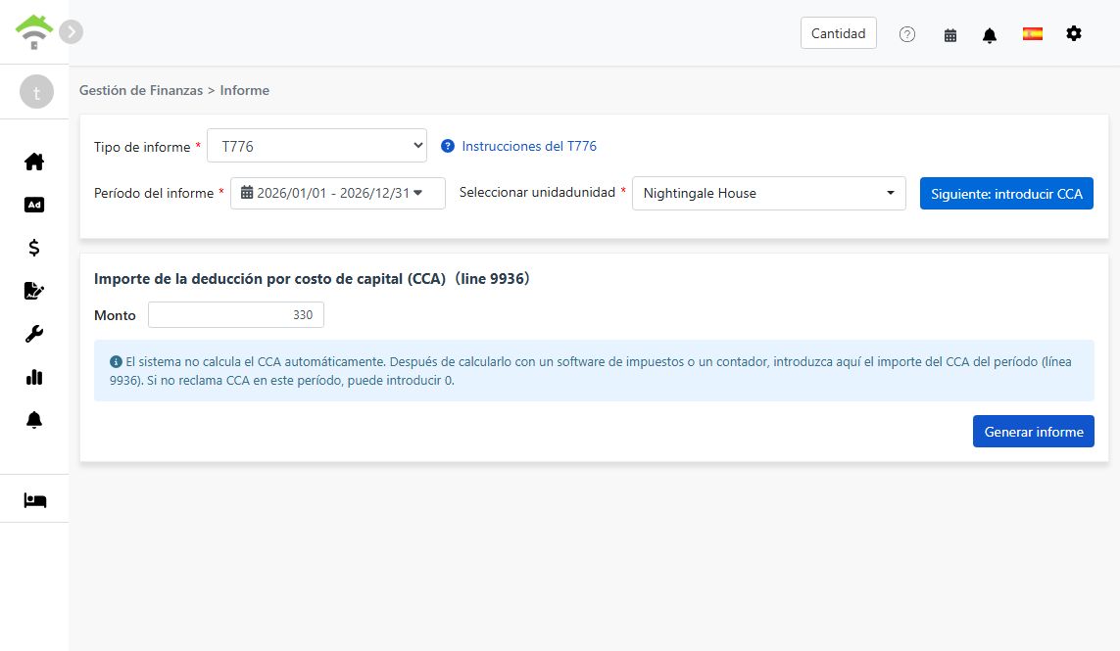Open Instrucciones del T776 link
This screenshot has width=1120, height=651.
pyautogui.click(x=528, y=146)
